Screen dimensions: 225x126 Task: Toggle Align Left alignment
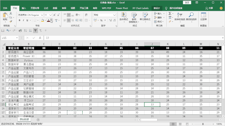pos(65,20)
